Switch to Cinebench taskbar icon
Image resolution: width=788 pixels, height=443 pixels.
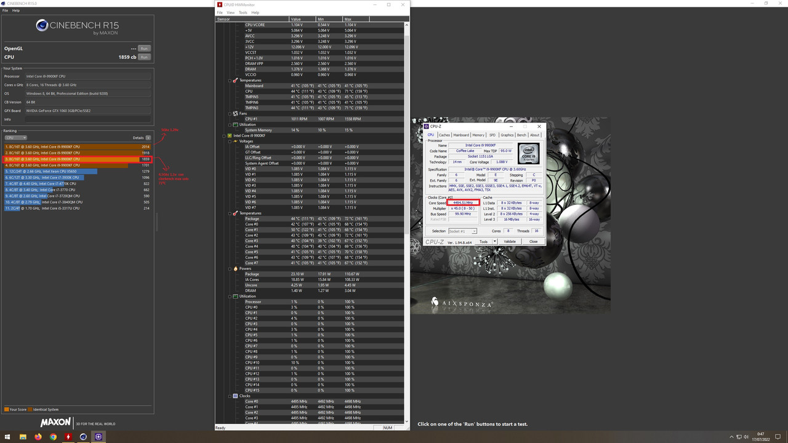pyautogui.click(x=83, y=437)
